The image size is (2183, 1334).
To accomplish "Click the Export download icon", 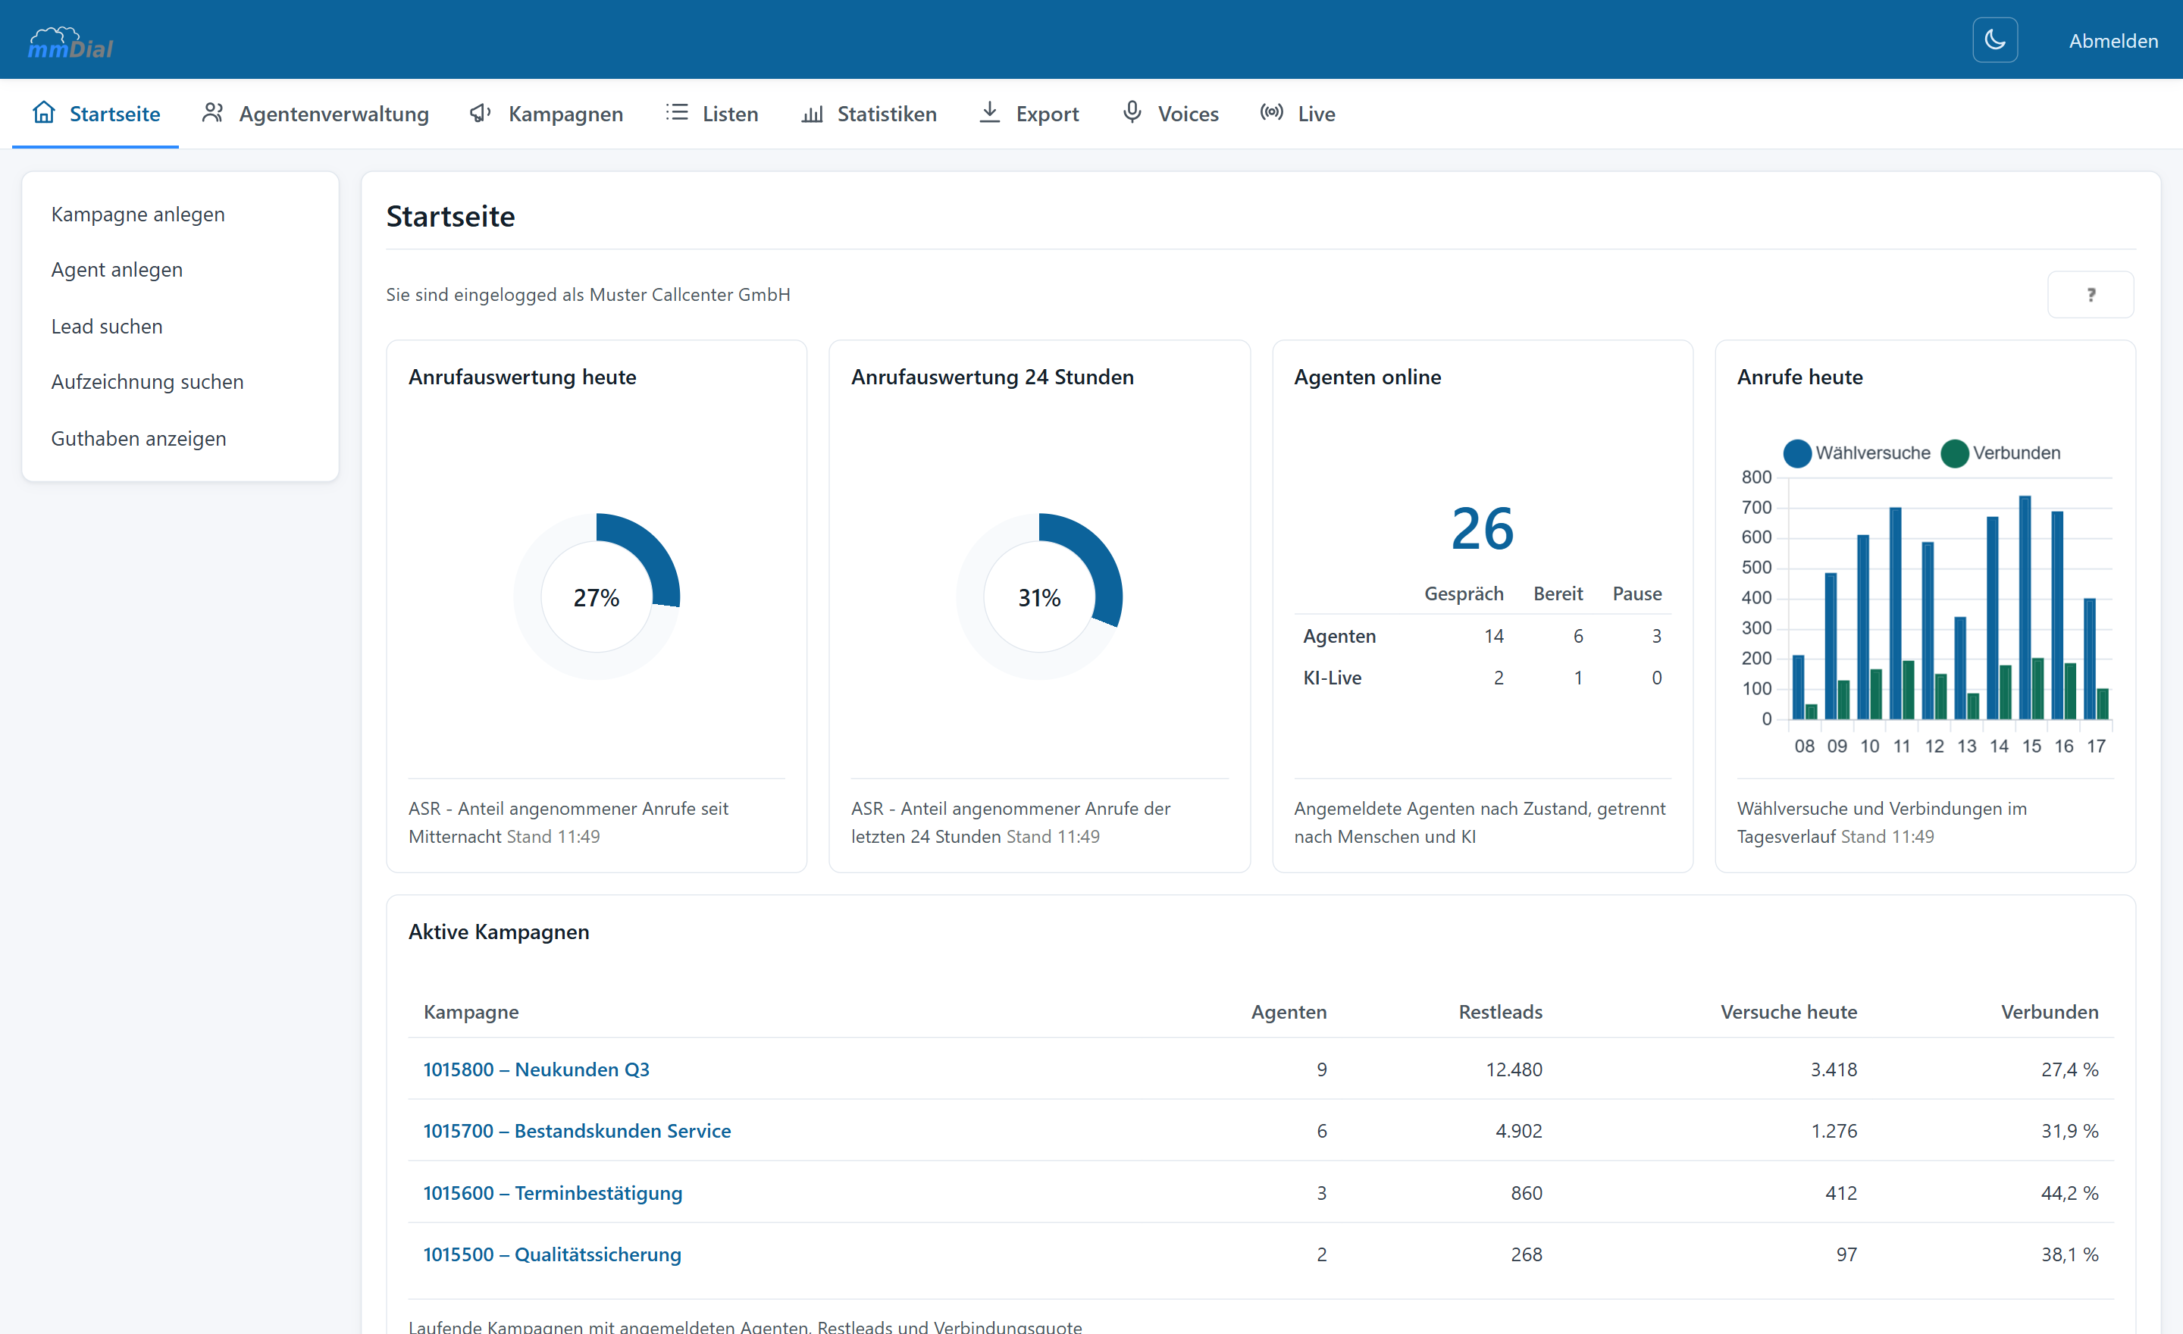I will coord(990,112).
